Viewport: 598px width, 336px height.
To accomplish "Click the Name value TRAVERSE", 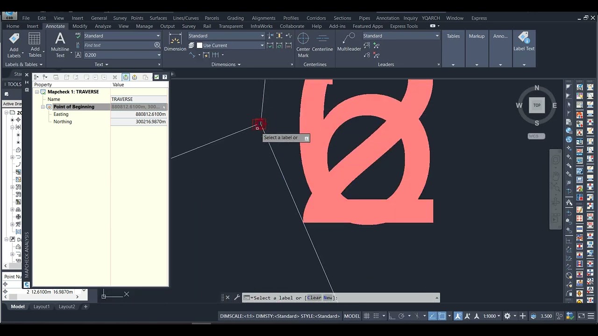I will point(139,99).
